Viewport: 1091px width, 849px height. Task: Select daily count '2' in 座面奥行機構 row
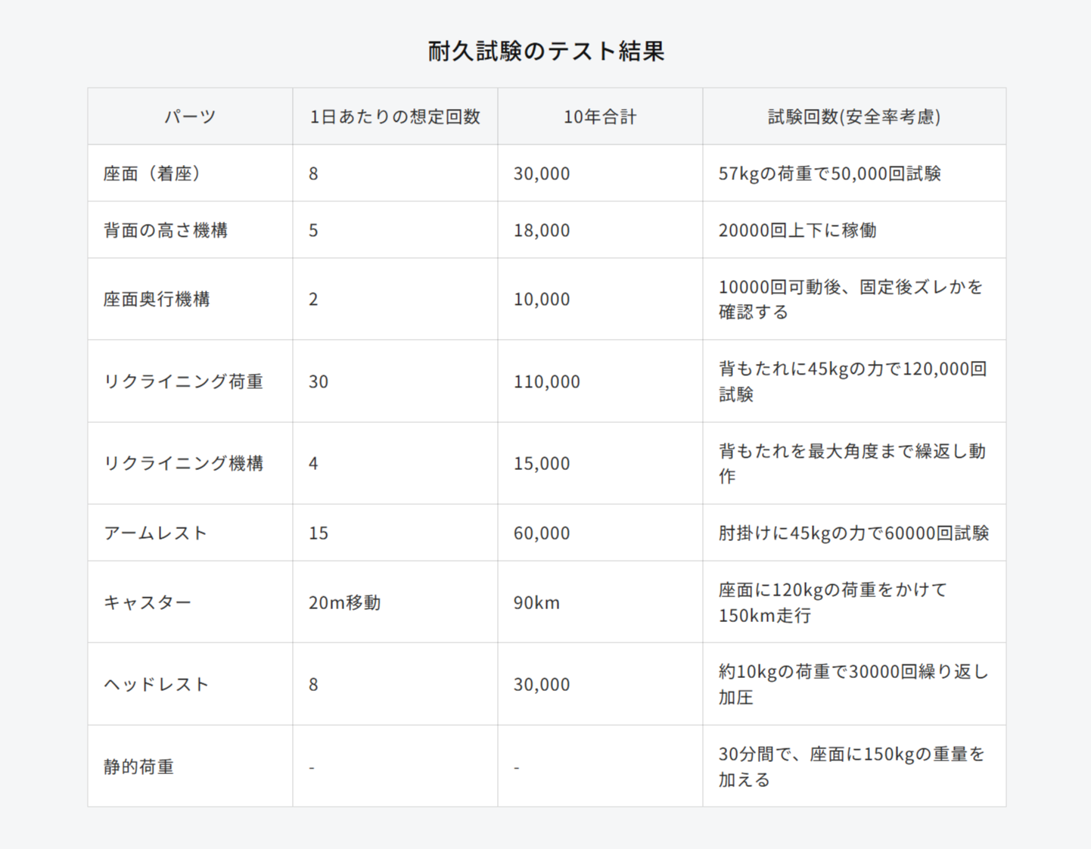395,299
